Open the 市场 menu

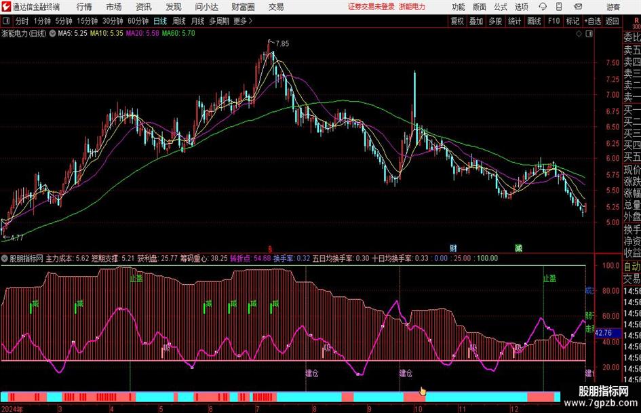pyautogui.click(x=114, y=7)
